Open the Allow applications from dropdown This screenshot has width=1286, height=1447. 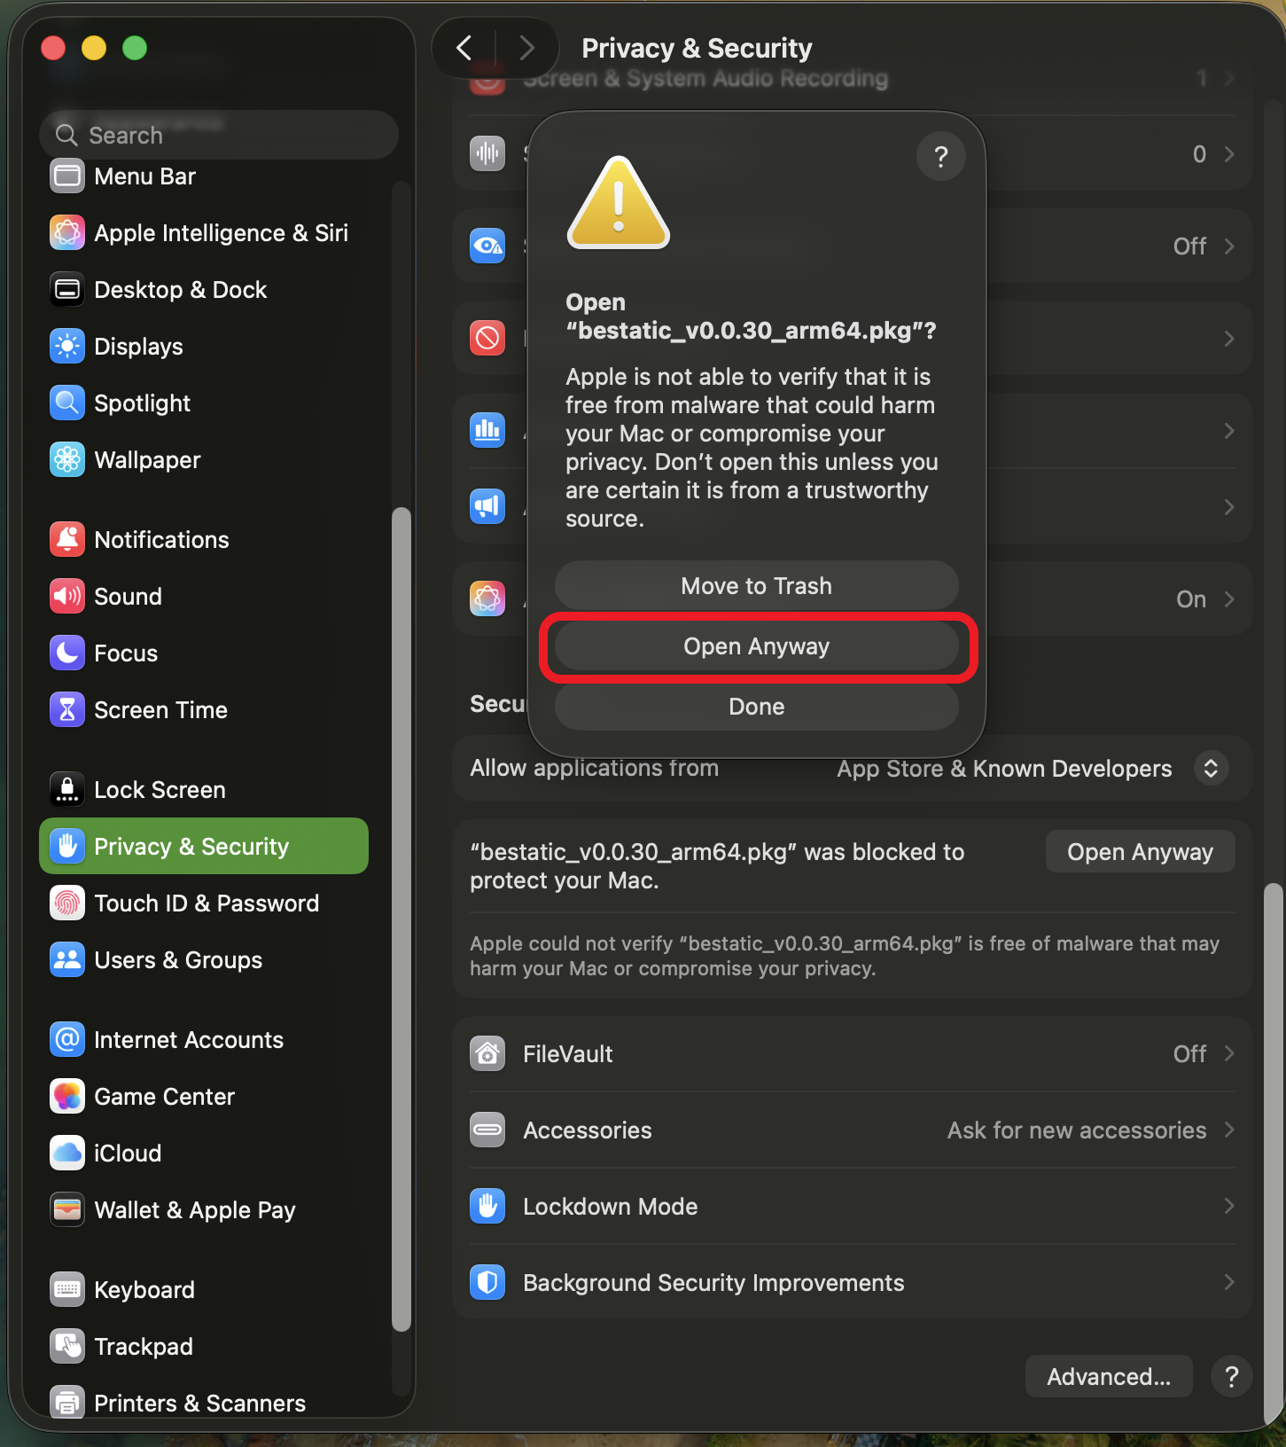click(1210, 769)
